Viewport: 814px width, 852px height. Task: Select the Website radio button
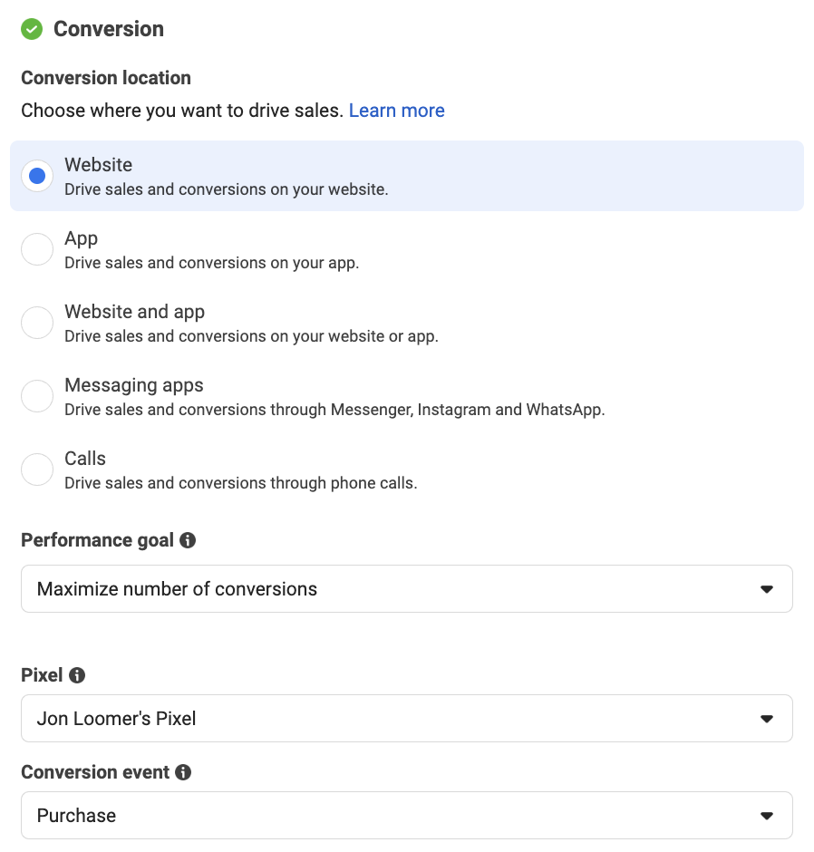pos(37,176)
